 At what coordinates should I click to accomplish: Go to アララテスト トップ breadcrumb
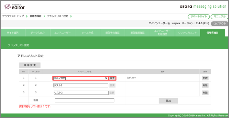(13, 16)
